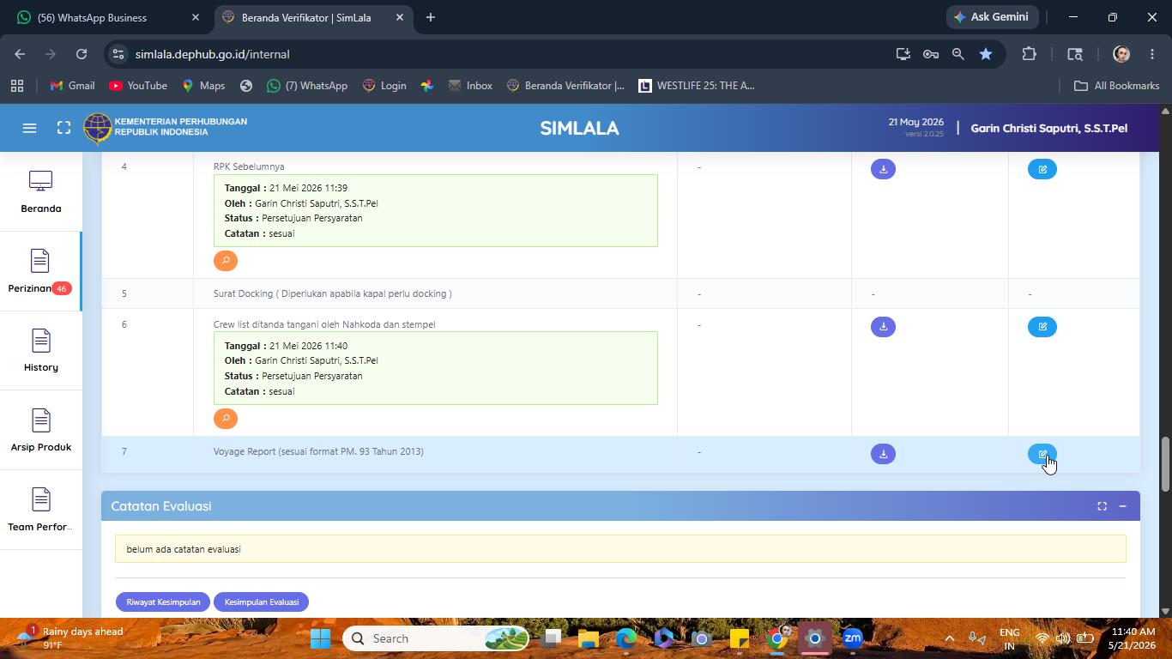This screenshot has width=1172, height=659.
Task: Open edit icon for RPK Sebelumnya row
Action: click(1042, 169)
